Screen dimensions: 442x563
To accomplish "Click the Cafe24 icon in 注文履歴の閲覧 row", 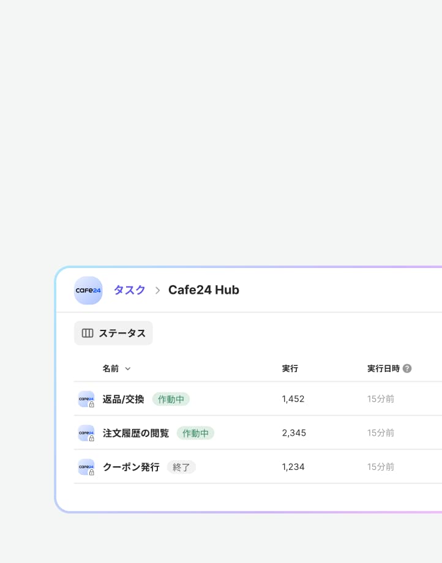I will pos(86,433).
